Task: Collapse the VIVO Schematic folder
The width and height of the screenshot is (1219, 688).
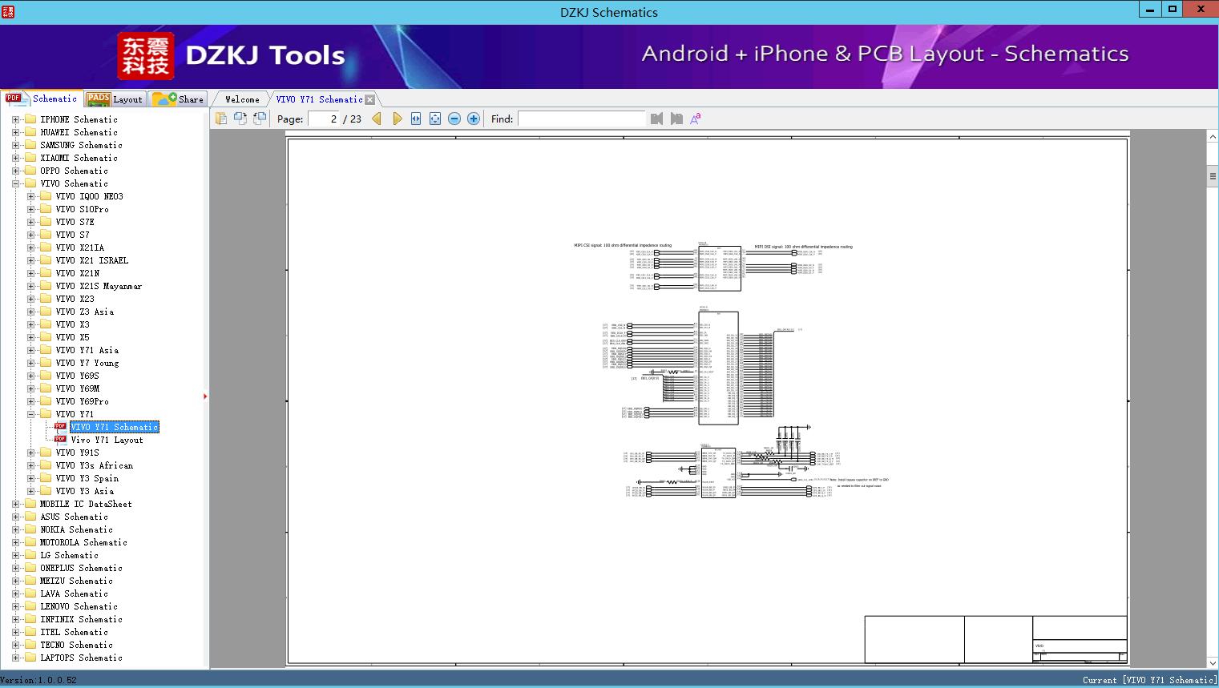Action: (15, 183)
